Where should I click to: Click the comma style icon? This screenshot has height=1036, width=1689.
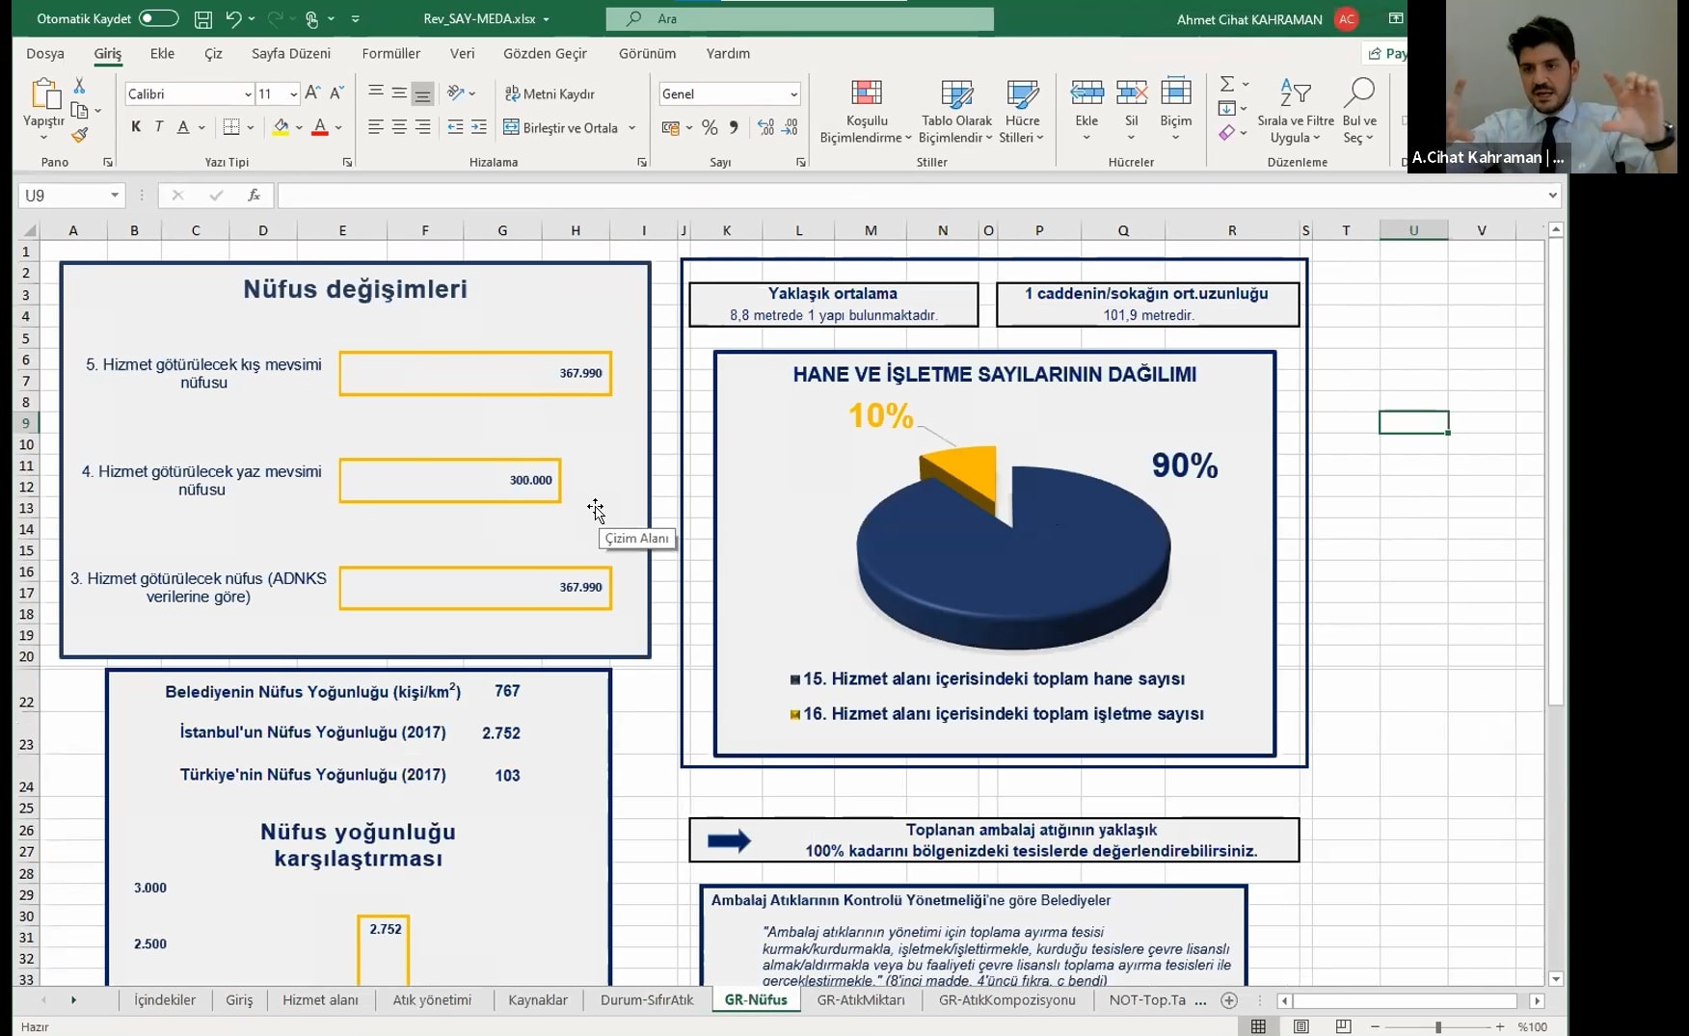coord(734,126)
